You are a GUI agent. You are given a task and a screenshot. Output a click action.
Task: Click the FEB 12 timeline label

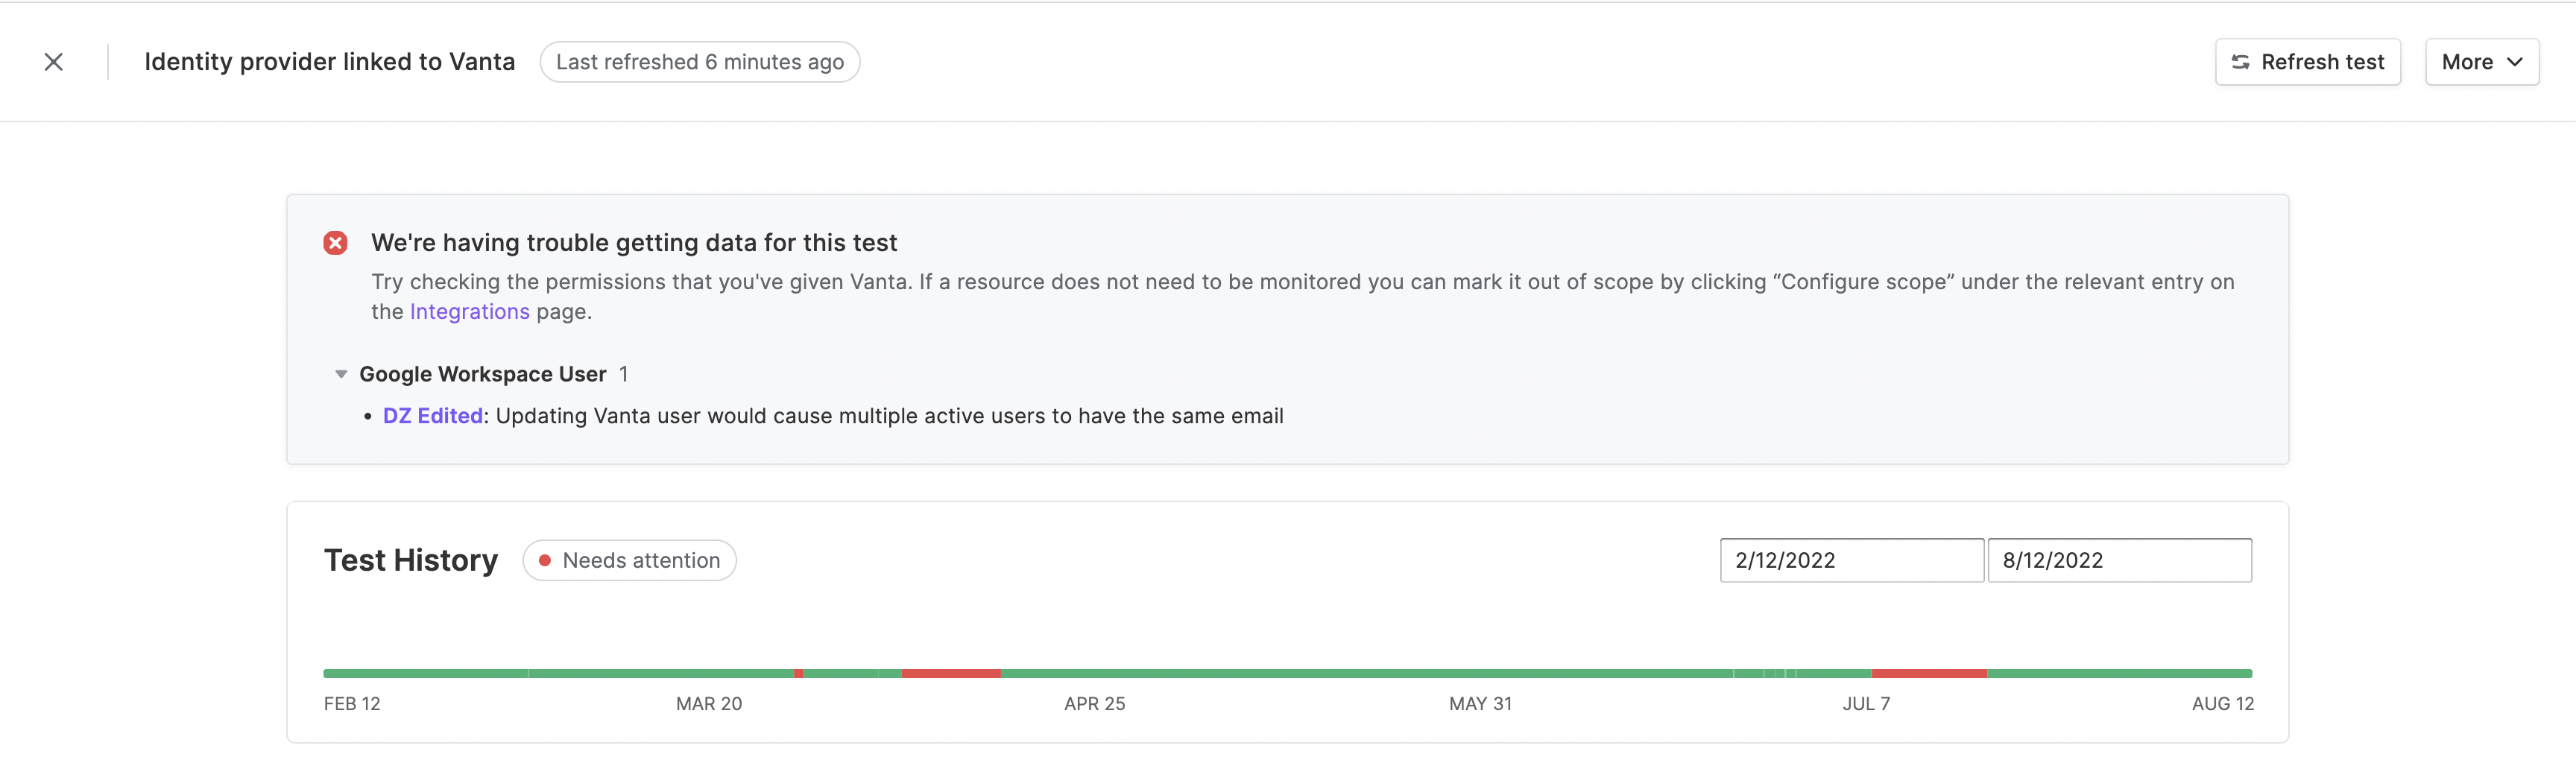[x=352, y=704]
